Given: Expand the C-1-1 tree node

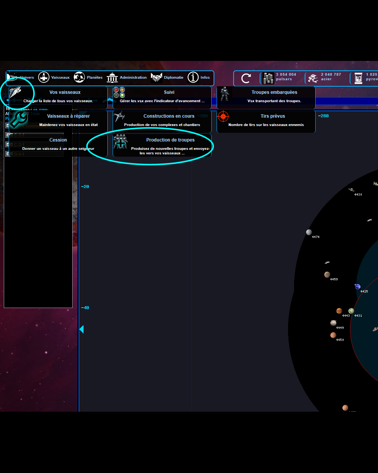Looking at the screenshot, I should (x=8, y=135).
